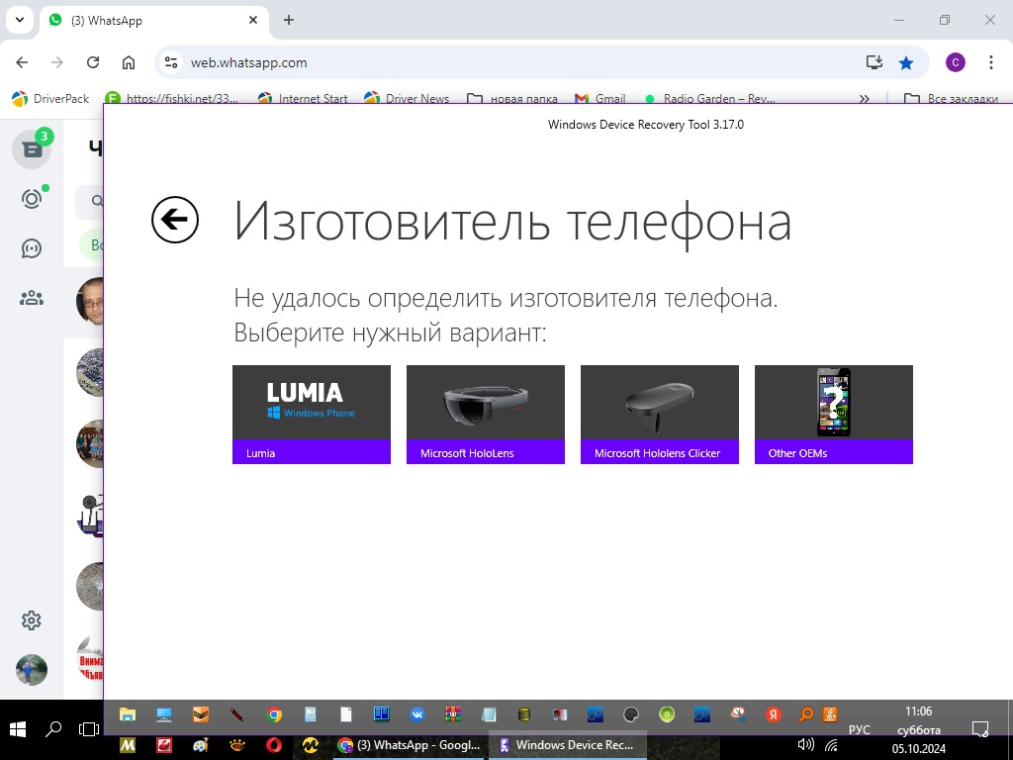
Task: Open Все закладки bookmarks folder
Action: point(951,98)
